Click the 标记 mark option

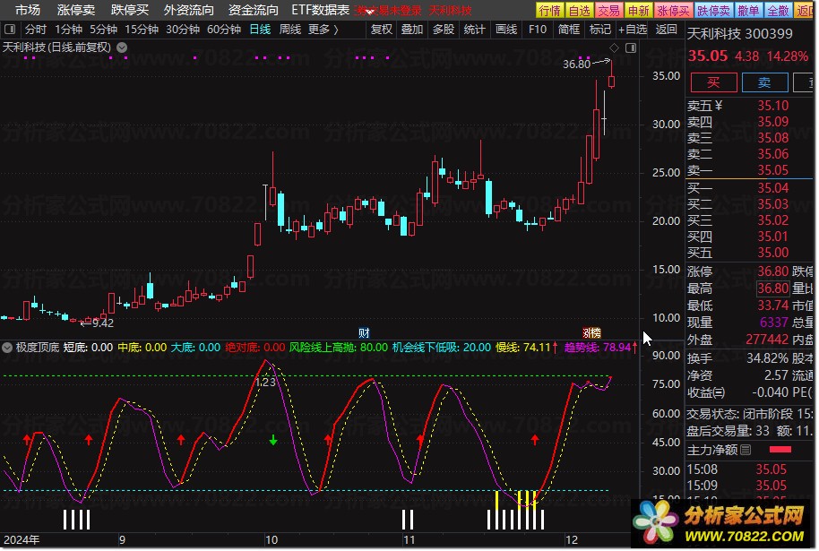click(600, 30)
